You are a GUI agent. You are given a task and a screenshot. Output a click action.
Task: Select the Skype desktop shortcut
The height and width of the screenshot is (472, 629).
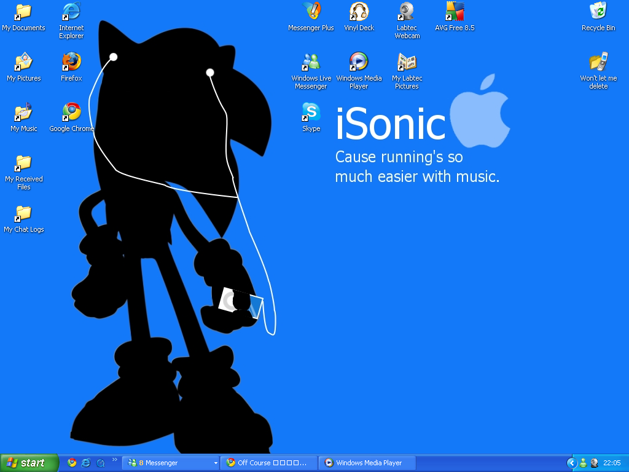[311, 117]
